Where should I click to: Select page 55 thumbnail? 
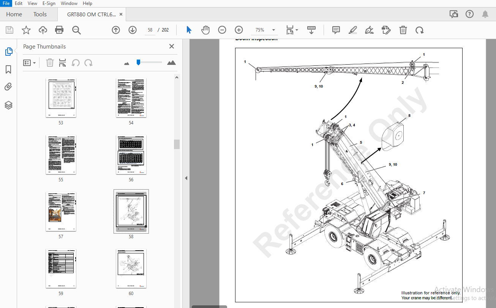tap(61, 155)
